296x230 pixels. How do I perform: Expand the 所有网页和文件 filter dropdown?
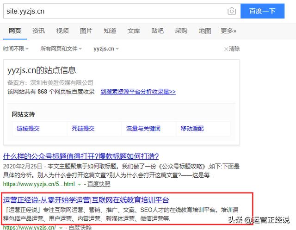click(61, 49)
